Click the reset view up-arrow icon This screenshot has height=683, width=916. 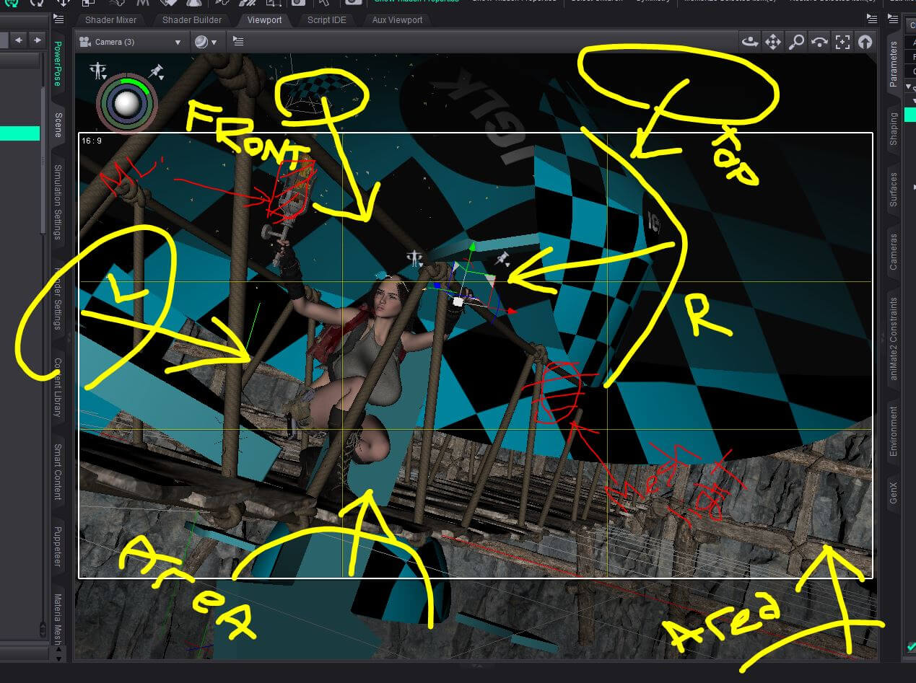pos(865,42)
